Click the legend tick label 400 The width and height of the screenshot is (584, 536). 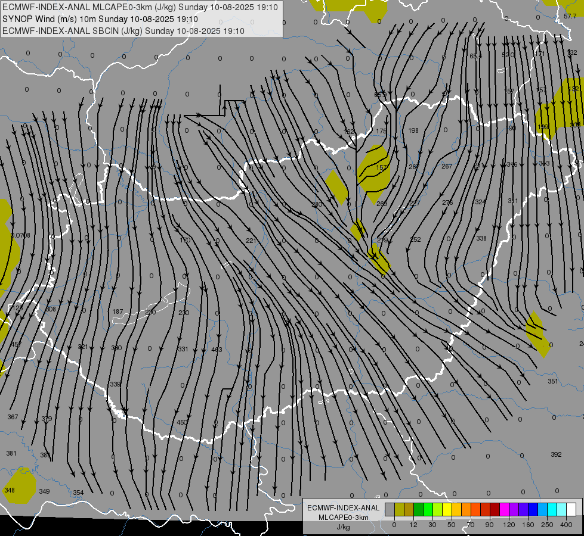coord(566,525)
